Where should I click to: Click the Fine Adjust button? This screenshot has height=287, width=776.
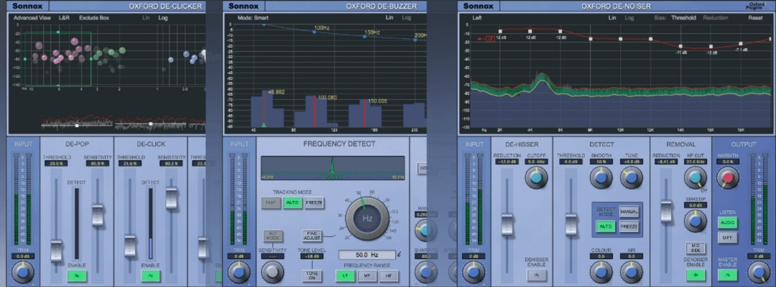click(312, 235)
